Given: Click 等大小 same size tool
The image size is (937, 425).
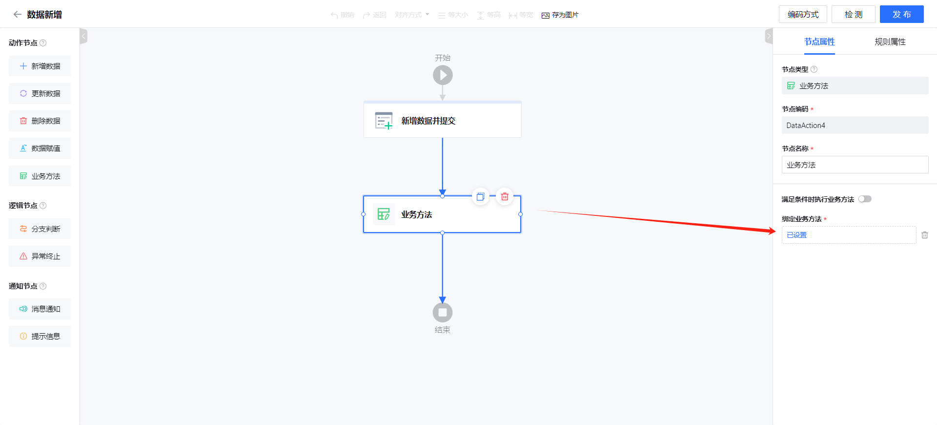Looking at the screenshot, I should [x=453, y=15].
